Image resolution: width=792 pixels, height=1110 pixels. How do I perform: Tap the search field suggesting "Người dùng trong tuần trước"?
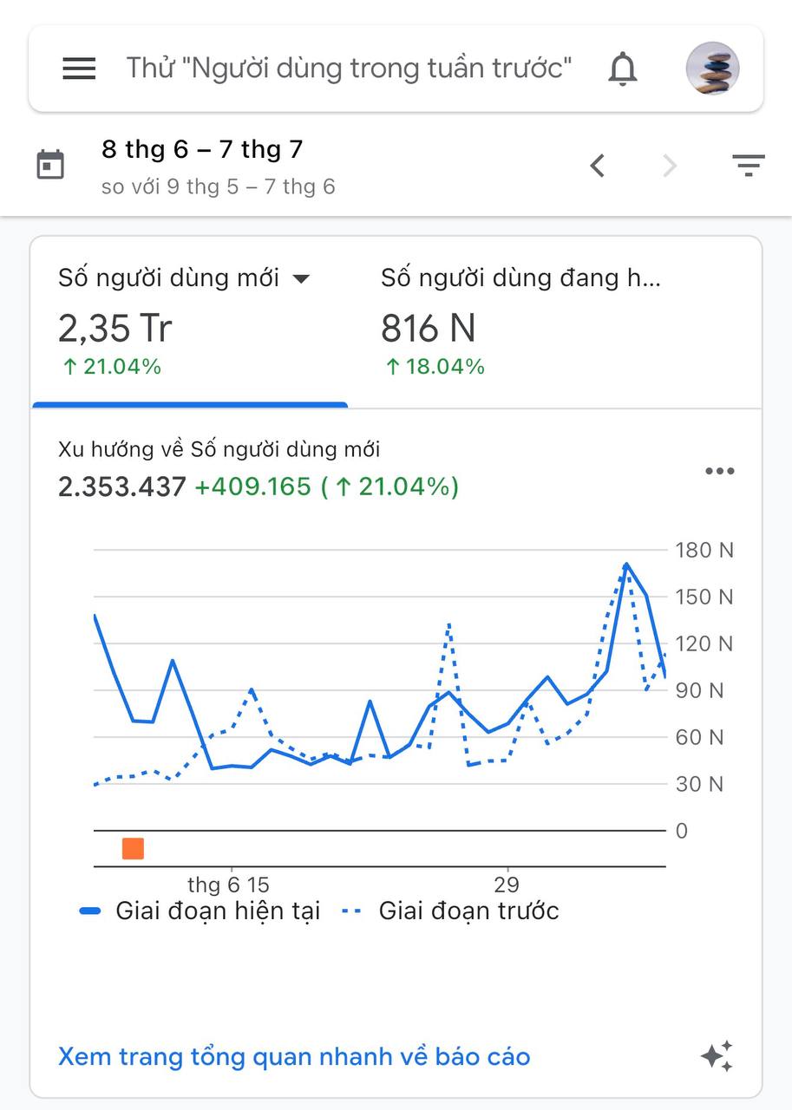tap(349, 68)
